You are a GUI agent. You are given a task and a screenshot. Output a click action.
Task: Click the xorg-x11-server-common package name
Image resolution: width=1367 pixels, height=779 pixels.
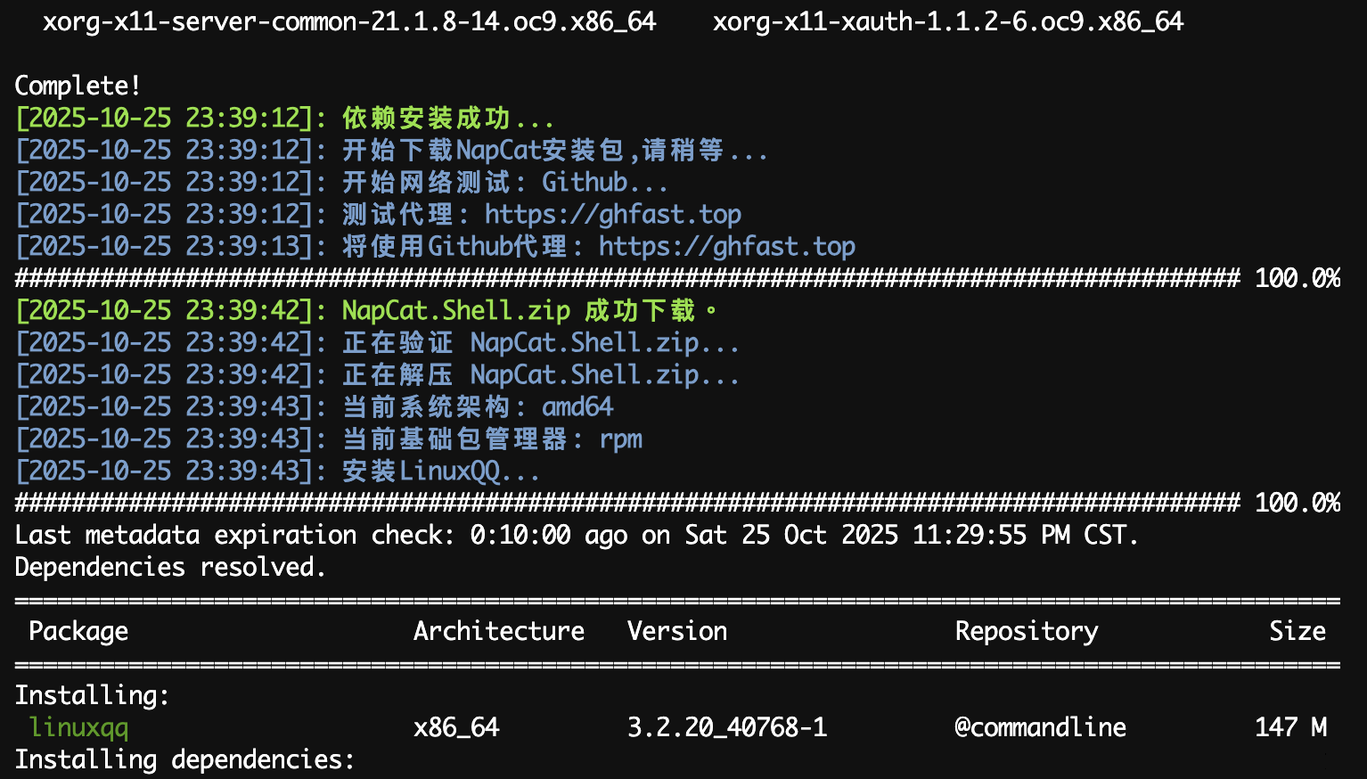click(349, 21)
